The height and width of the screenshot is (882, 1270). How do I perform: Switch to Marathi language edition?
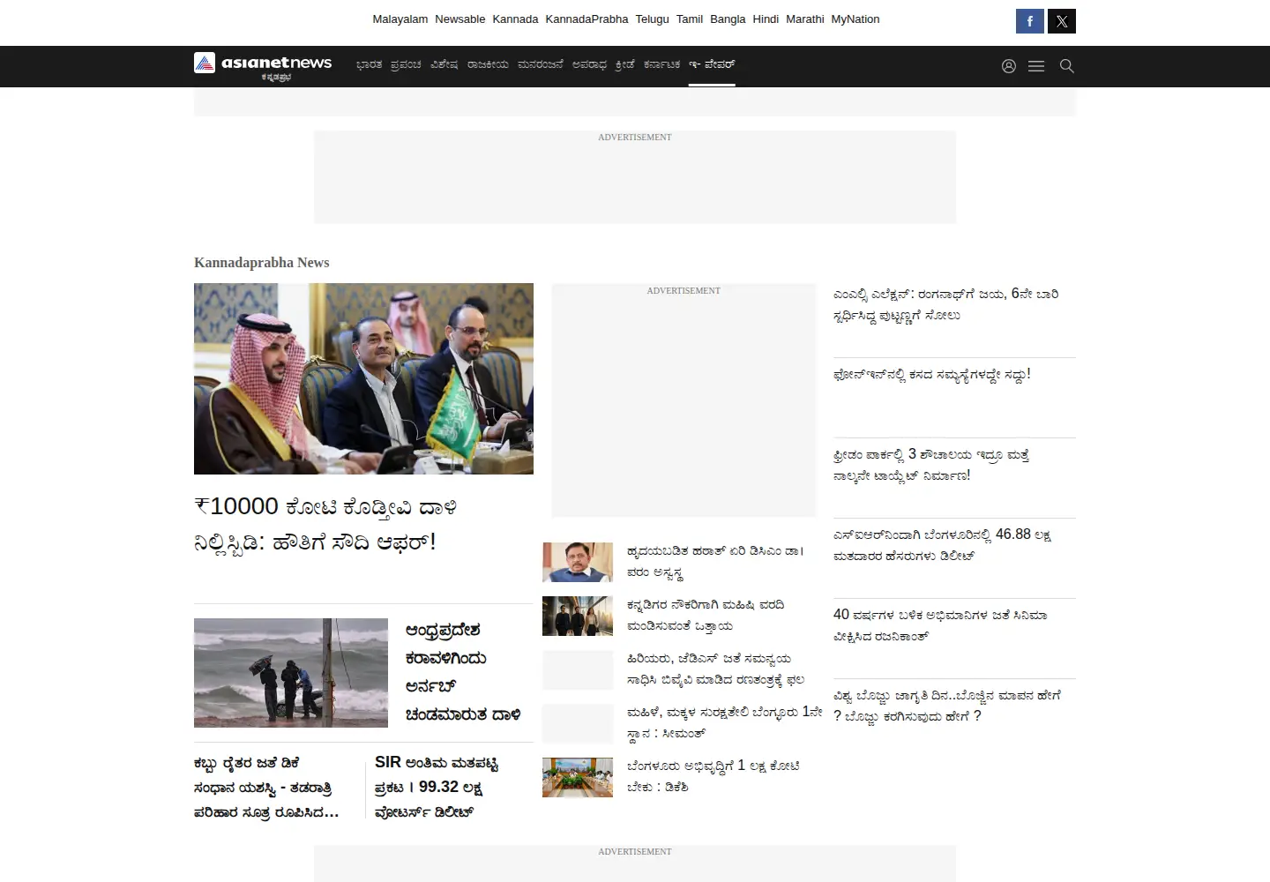[805, 19]
